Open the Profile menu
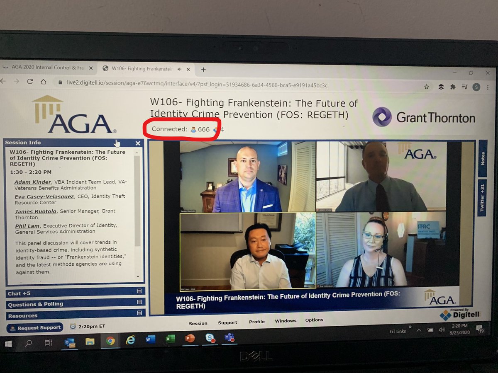Screen dimensions: 498x373 click(257, 322)
